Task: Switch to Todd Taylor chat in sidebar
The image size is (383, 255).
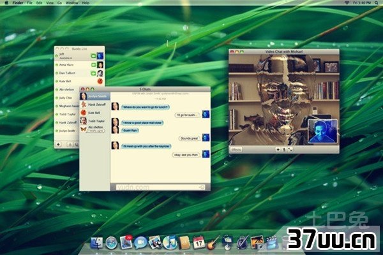Action: point(94,121)
